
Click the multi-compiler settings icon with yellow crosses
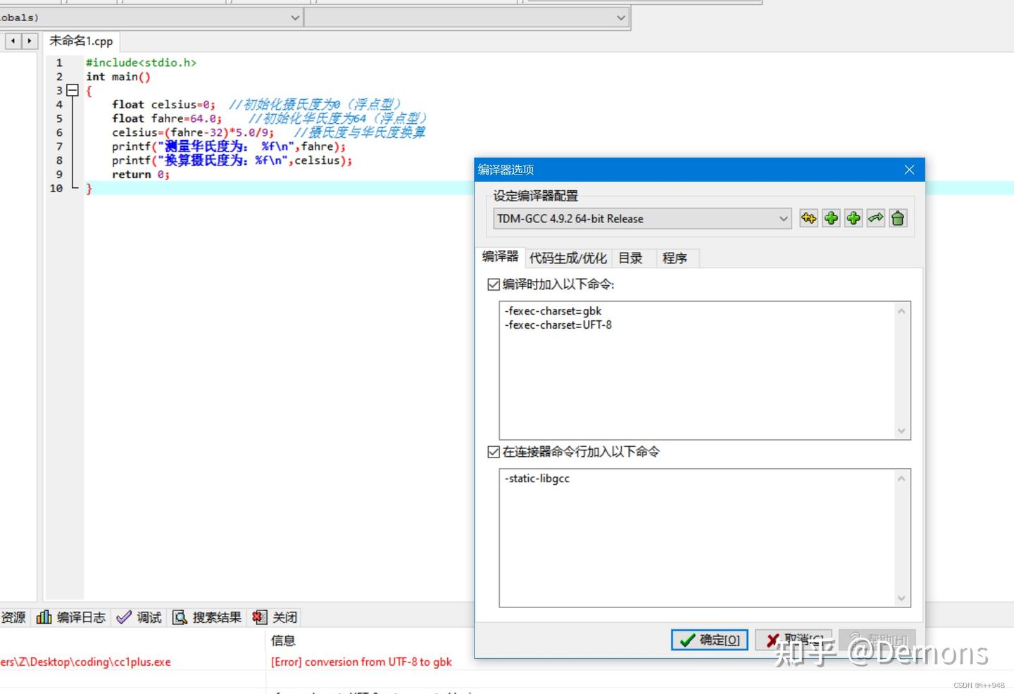tap(808, 218)
